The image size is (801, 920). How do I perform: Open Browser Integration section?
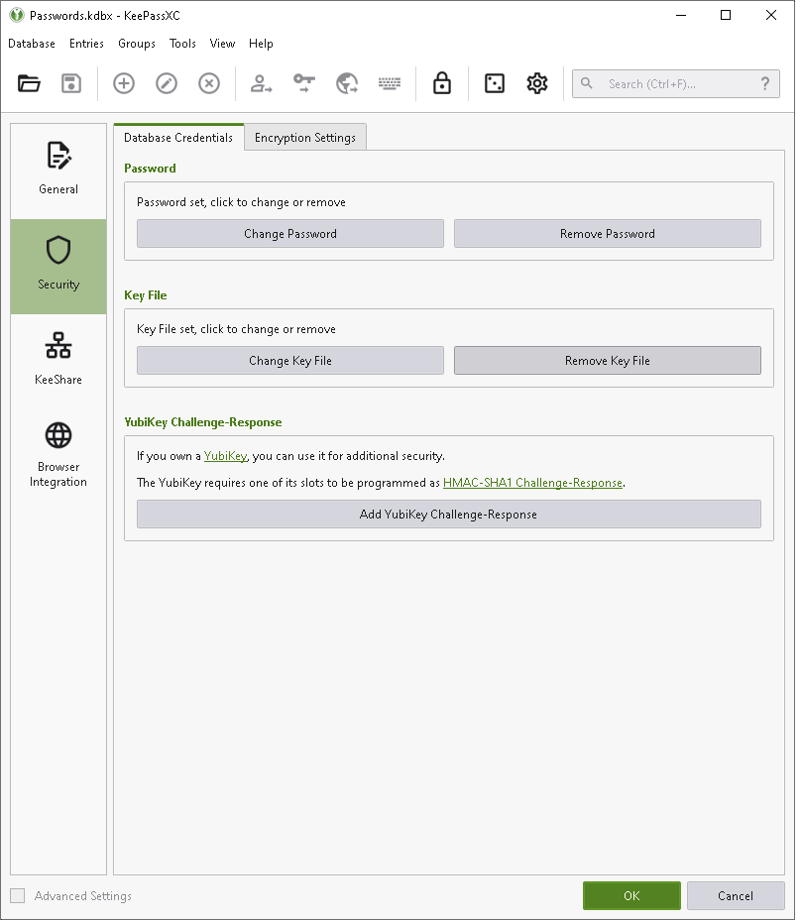click(x=58, y=456)
